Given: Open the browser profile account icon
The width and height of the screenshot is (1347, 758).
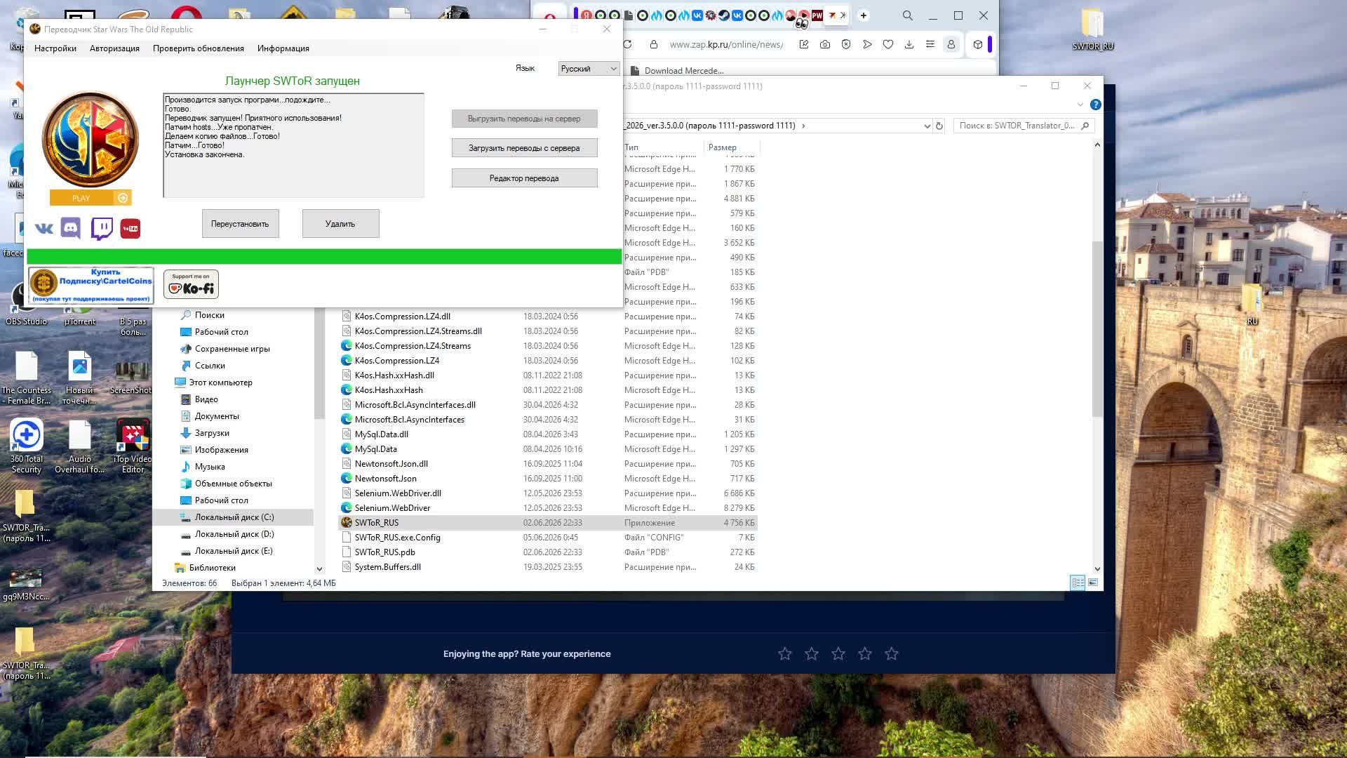Looking at the screenshot, I should point(951,44).
